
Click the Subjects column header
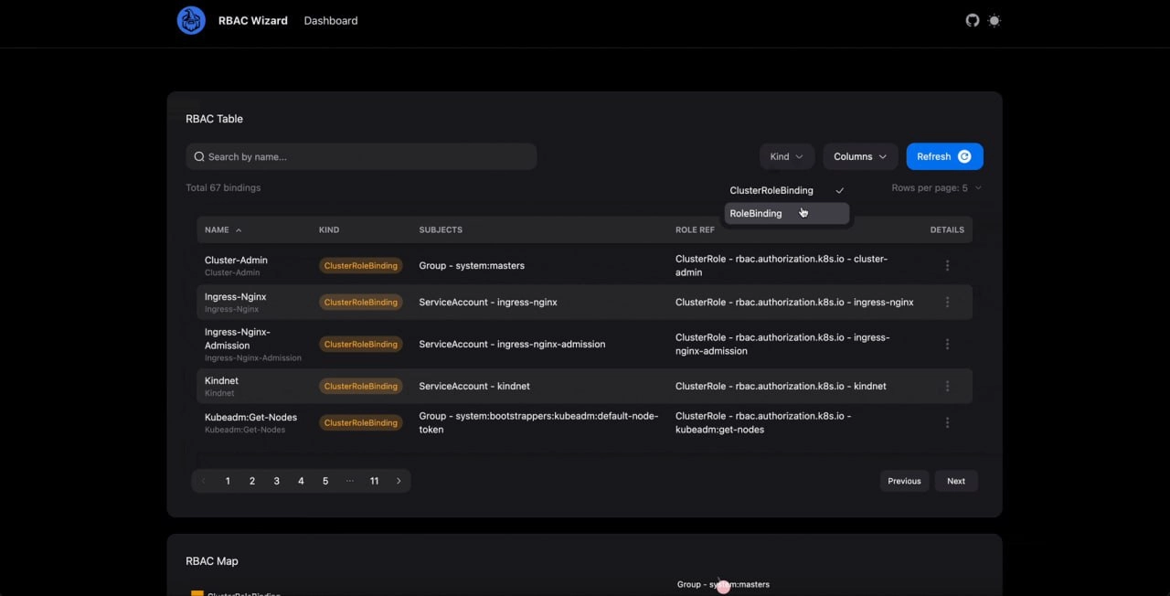441,230
